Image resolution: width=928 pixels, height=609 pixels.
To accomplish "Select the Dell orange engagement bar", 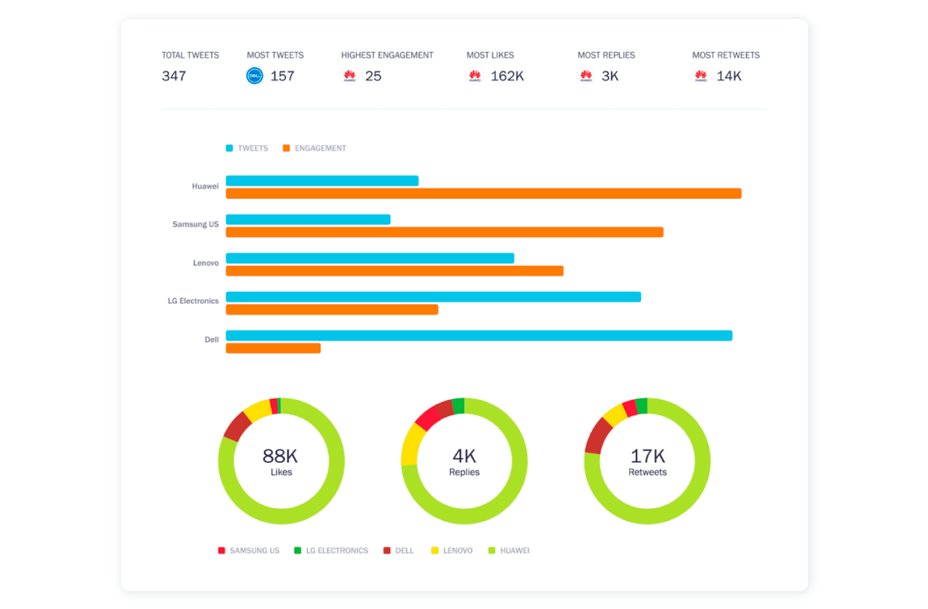I will click(273, 348).
